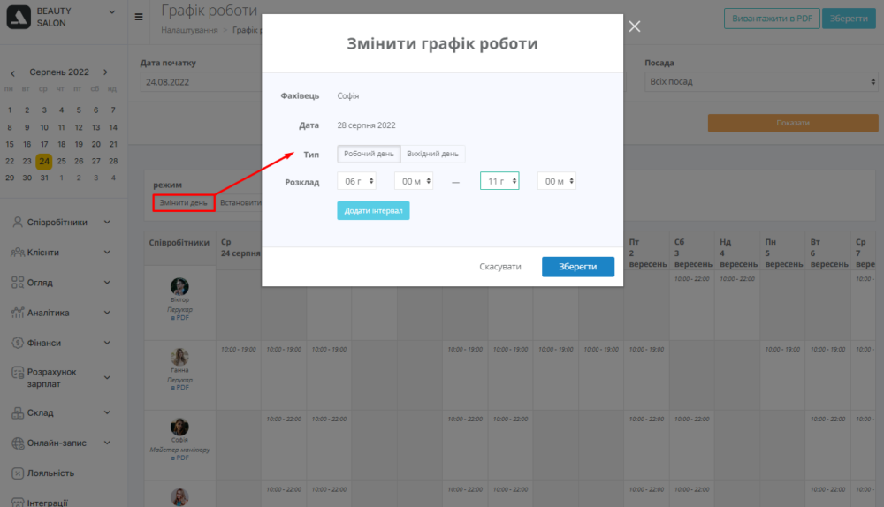Open Ганна's PDF link
The width and height of the screenshot is (884, 507).
[x=179, y=388]
